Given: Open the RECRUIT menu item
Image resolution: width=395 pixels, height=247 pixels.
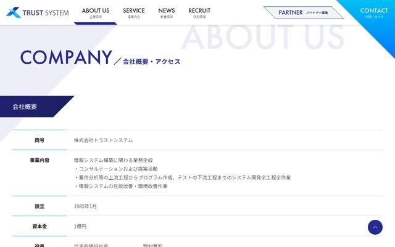Looking at the screenshot, I should pyautogui.click(x=199, y=12).
